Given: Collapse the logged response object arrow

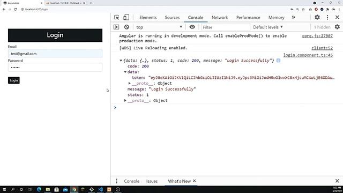Looking at the screenshot, I should coord(121,61).
